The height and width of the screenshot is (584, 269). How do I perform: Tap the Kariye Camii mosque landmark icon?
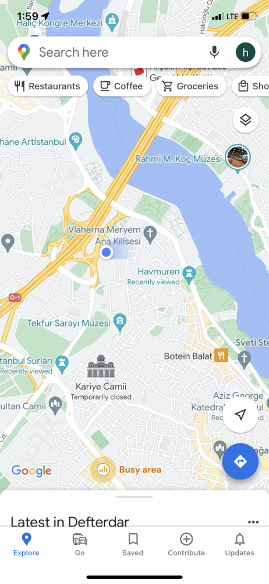click(101, 367)
